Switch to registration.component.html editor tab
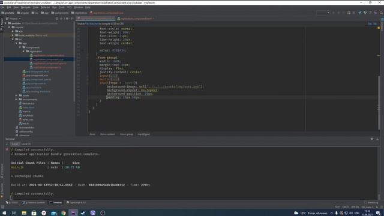Screen dimensions: 384x216 click(x=136, y=19)
